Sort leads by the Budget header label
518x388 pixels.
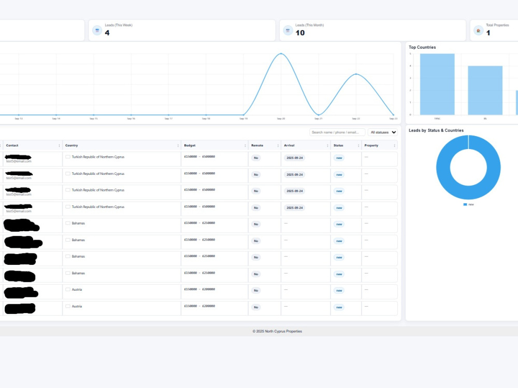pos(190,145)
